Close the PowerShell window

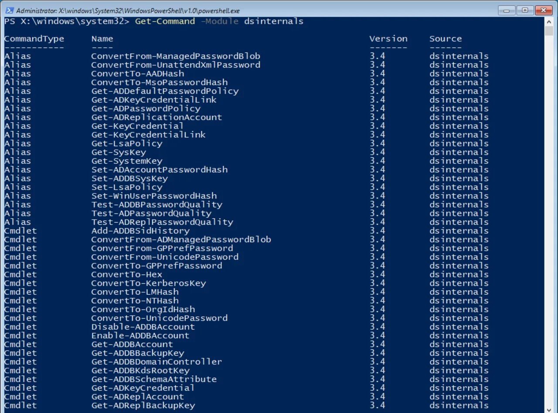(543, 10)
